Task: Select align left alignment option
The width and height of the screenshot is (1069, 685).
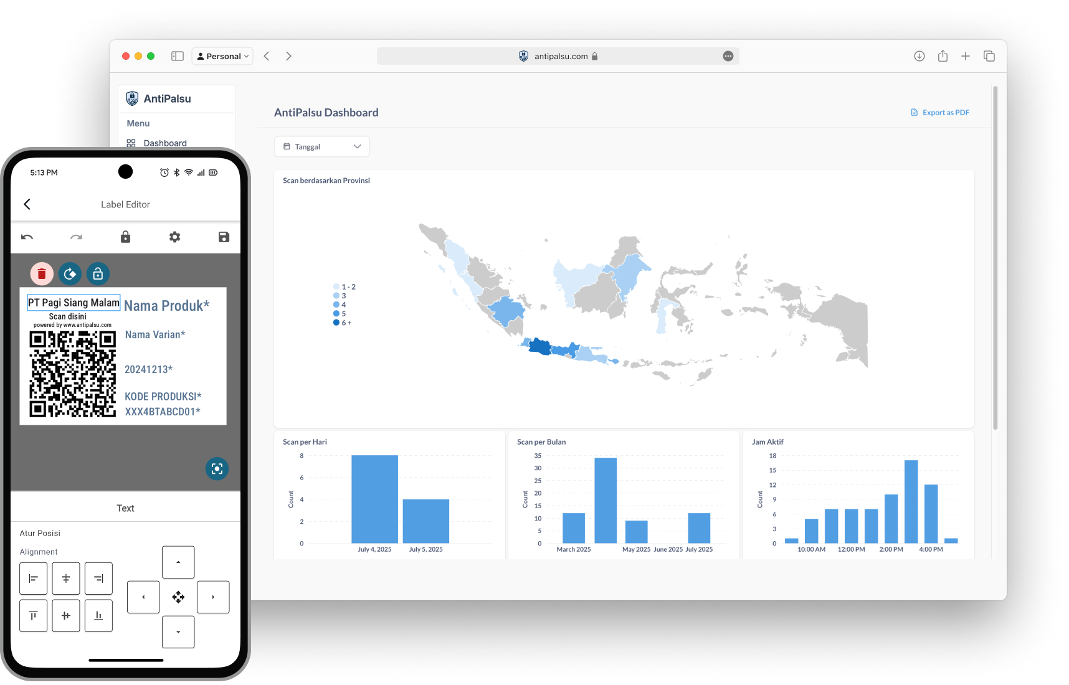Action: point(34,579)
